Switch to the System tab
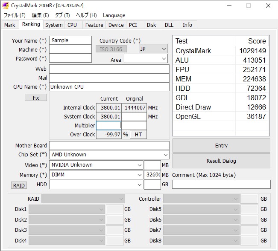Screen dimensions: 278x251 [54, 25]
